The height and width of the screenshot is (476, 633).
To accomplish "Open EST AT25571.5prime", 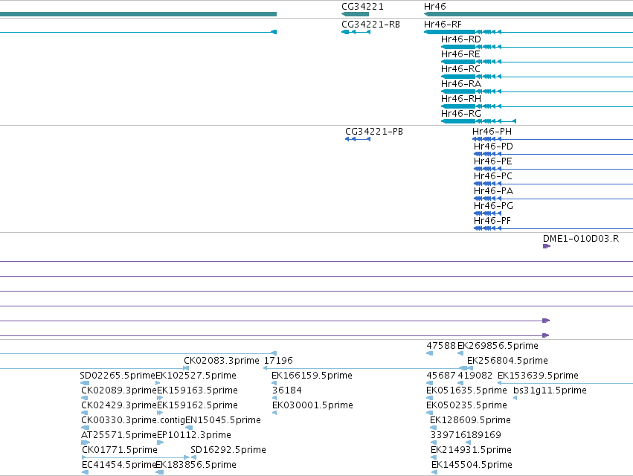I will click(x=119, y=435).
